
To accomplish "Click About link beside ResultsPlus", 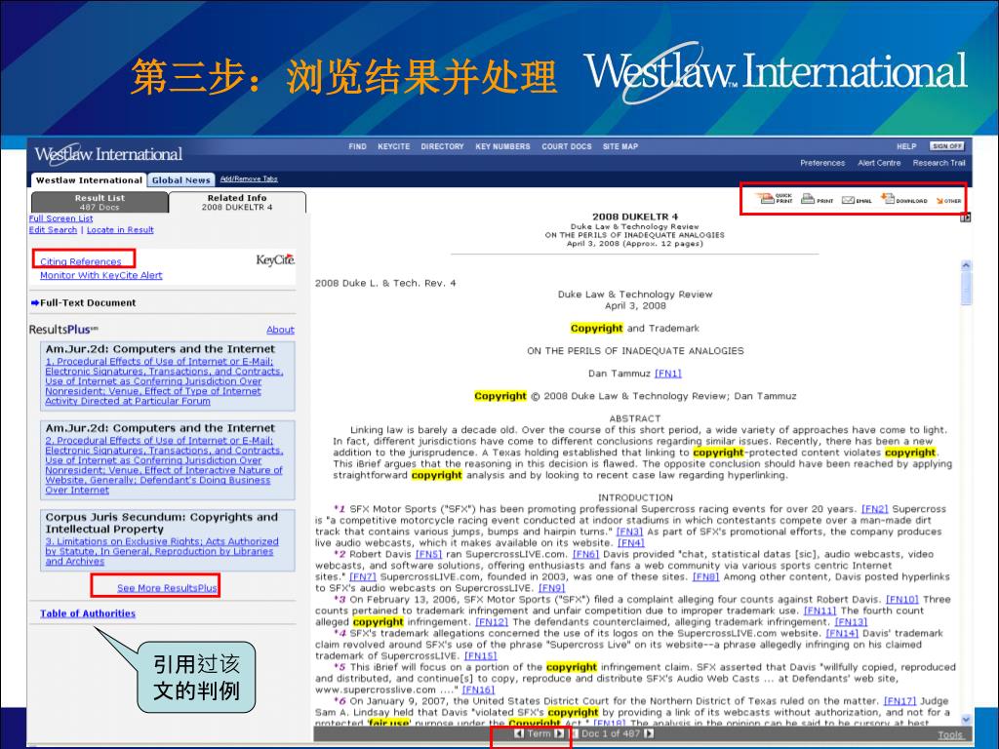I will pyautogui.click(x=280, y=330).
